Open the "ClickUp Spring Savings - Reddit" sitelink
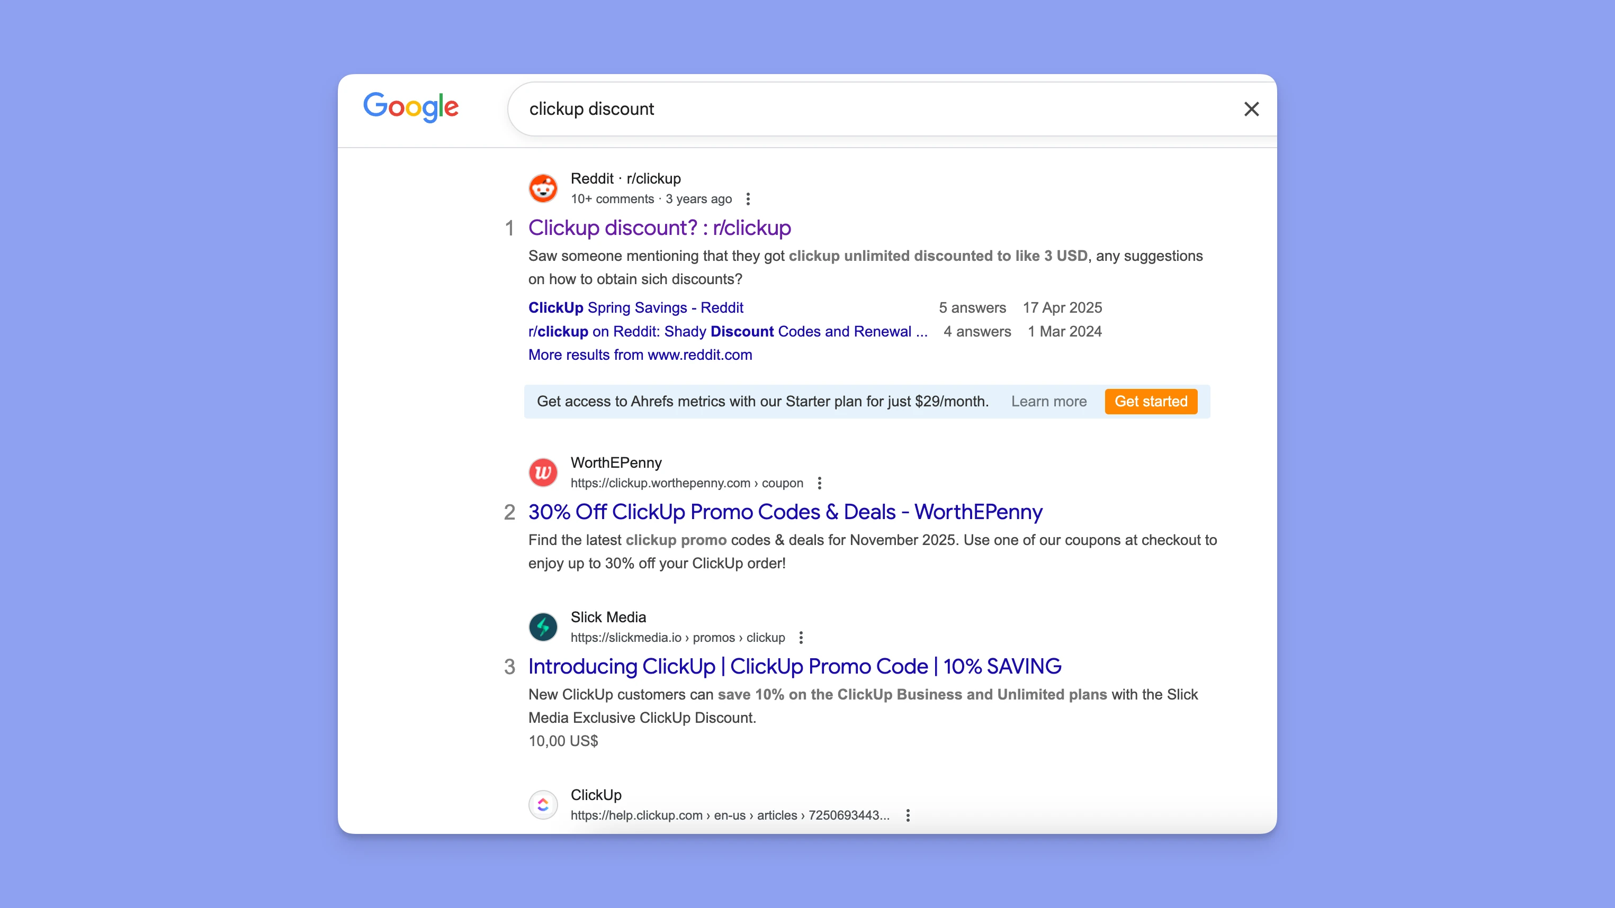Image resolution: width=1615 pixels, height=908 pixels. pos(636,307)
